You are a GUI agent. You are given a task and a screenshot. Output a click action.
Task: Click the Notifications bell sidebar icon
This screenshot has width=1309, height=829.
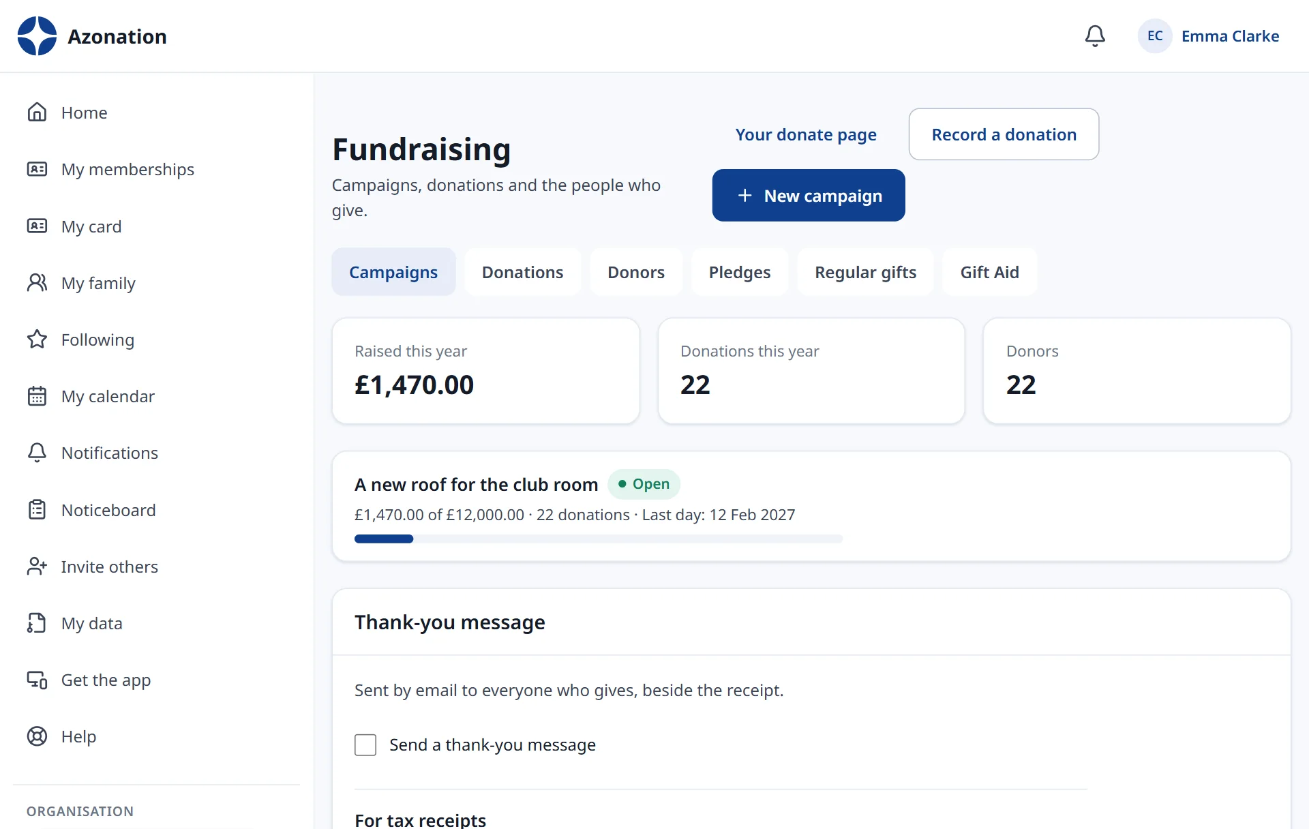(x=37, y=453)
